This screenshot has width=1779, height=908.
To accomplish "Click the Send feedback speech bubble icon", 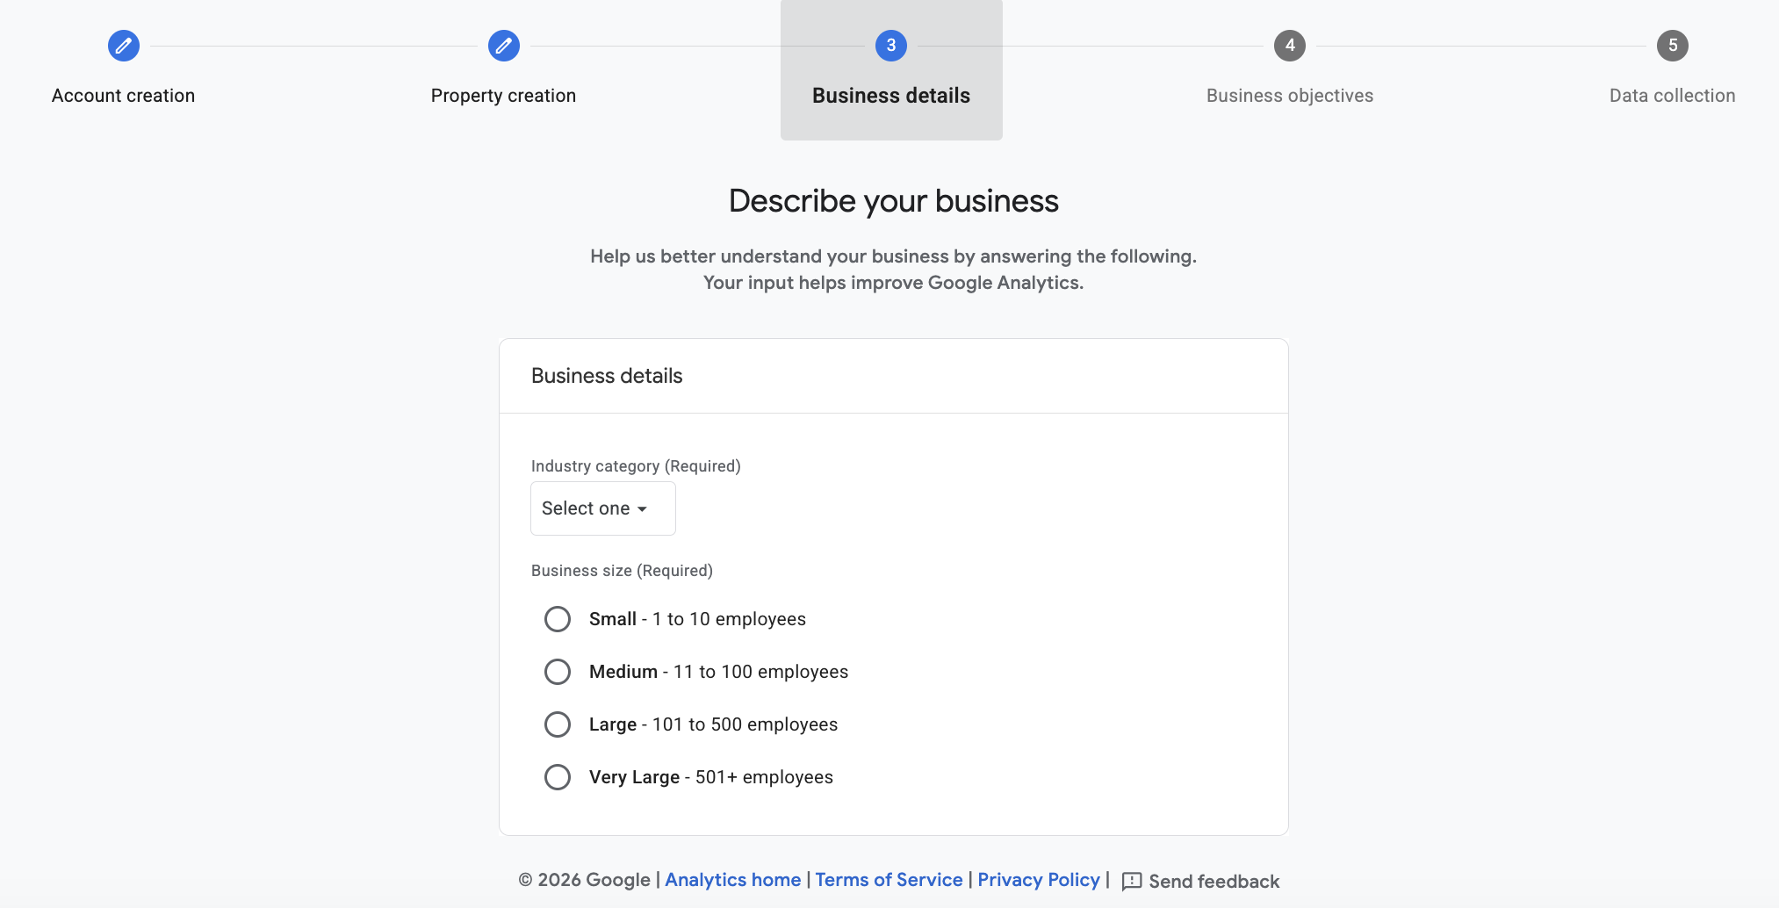I will click(x=1132, y=881).
